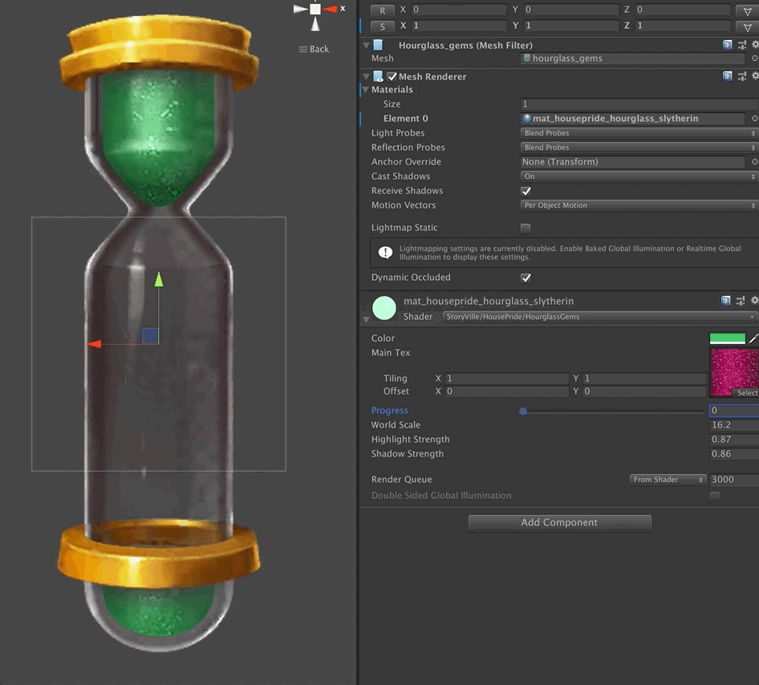The height and width of the screenshot is (685, 759).
Task: Click the green Y move arrow handle
Action: click(159, 279)
